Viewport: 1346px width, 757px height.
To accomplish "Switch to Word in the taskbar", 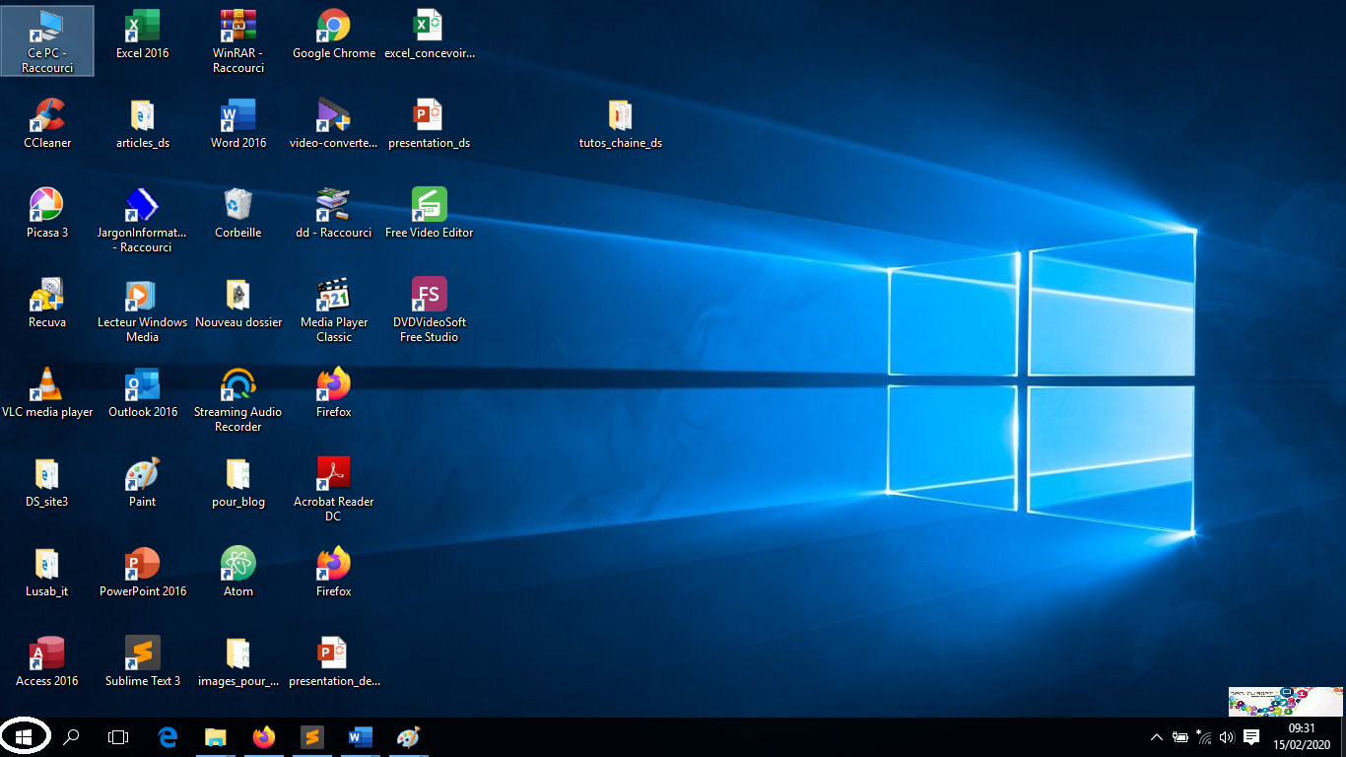I will [x=360, y=737].
